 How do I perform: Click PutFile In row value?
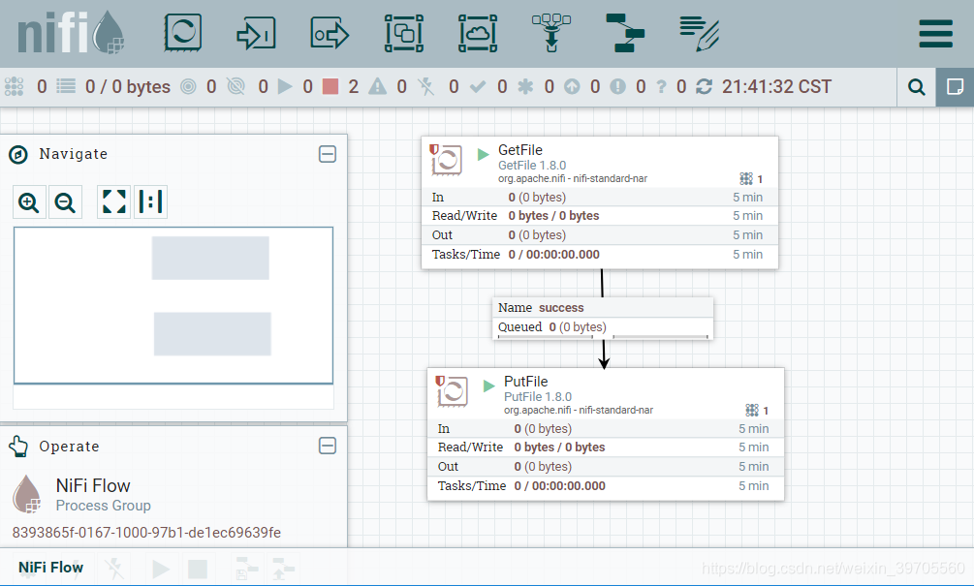[543, 429]
